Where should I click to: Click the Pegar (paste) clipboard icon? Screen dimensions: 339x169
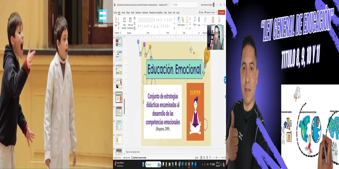(x=116, y=20)
